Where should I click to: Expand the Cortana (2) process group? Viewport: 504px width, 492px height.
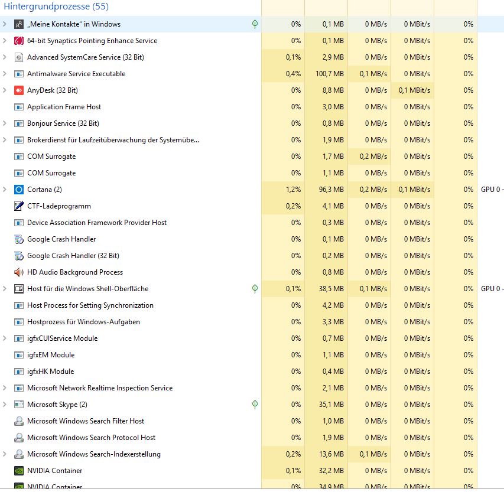(5, 190)
